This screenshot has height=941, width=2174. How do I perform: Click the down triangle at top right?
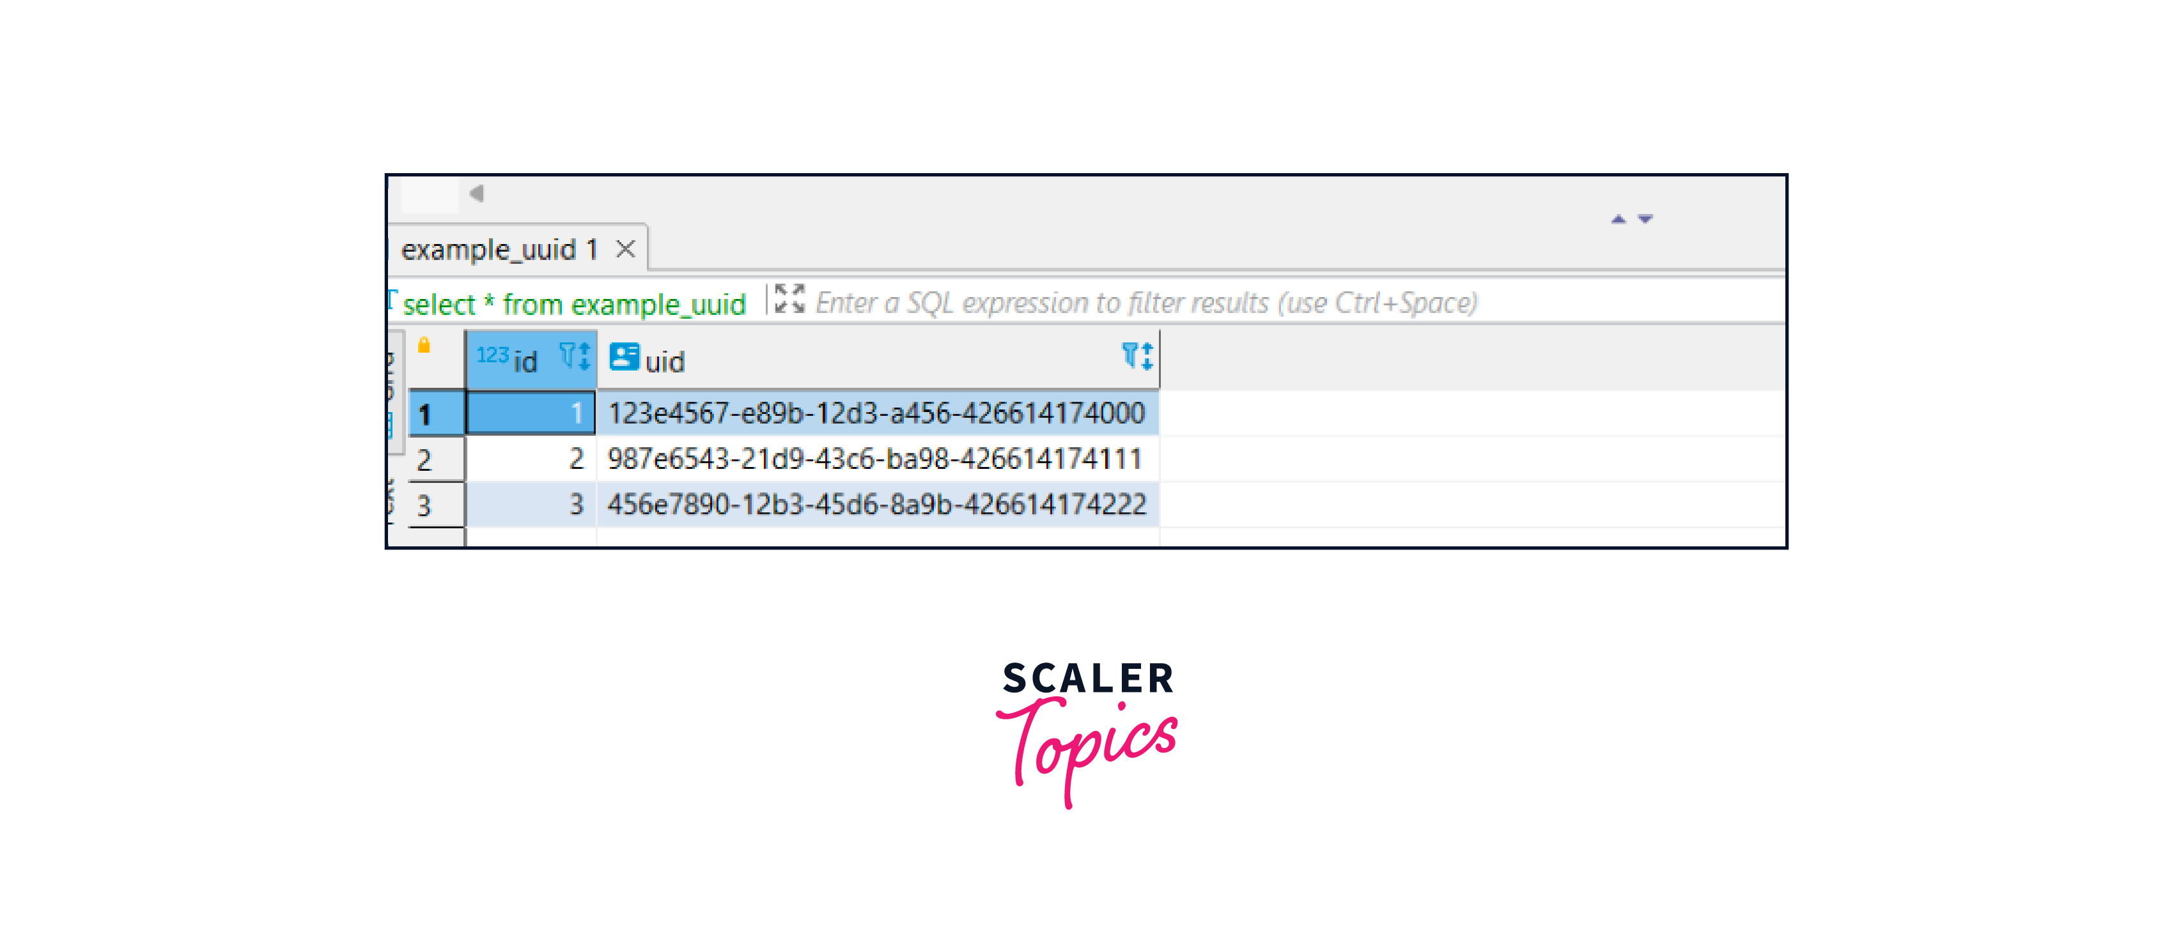pyautogui.click(x=1645, y=219)
